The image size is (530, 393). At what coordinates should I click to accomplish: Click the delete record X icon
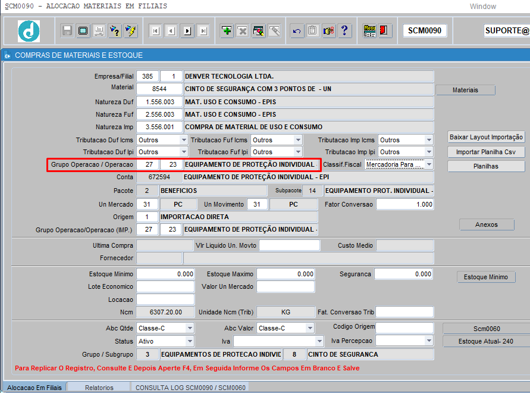pyautogui.click(x=243, y=31)
